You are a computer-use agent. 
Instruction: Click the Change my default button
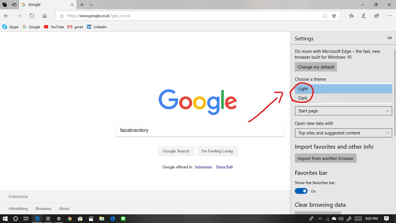316,67
